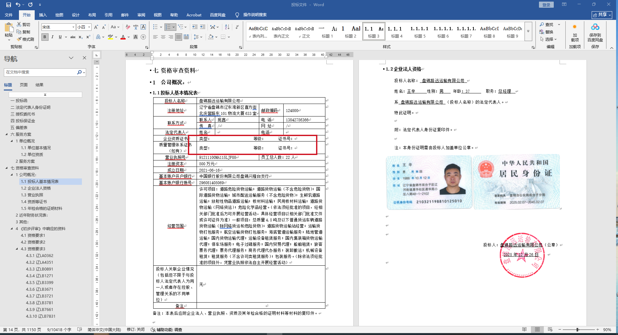Image resolution: width=618 pixels, height=335 pixels.
Task: Open the 插入 (Insert) ribbon tab
Action: pyautogui.click(x=43, y=15)
